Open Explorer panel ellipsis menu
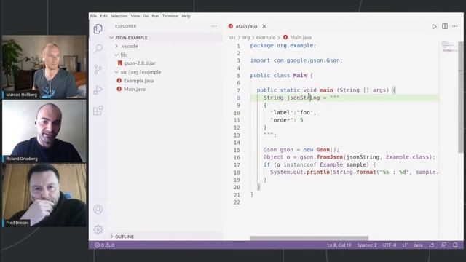The image size is (466, 262). click(x=213, y=26)
